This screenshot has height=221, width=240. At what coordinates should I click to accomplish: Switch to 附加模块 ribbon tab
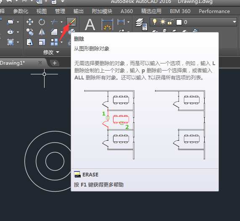point(102,11)
